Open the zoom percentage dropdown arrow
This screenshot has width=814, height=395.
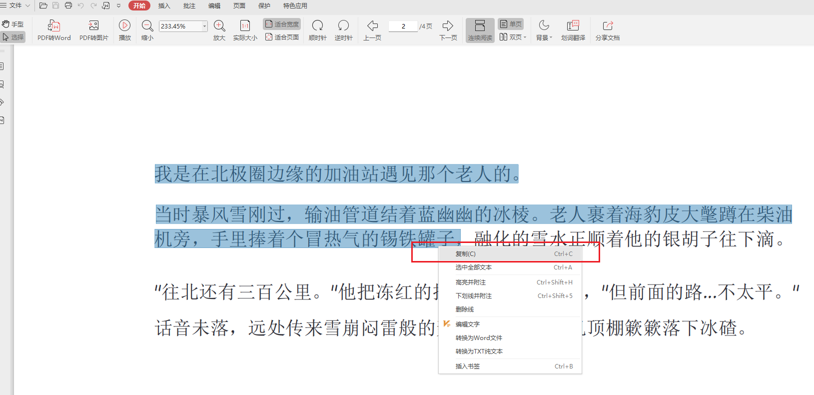tap(204, 26)
